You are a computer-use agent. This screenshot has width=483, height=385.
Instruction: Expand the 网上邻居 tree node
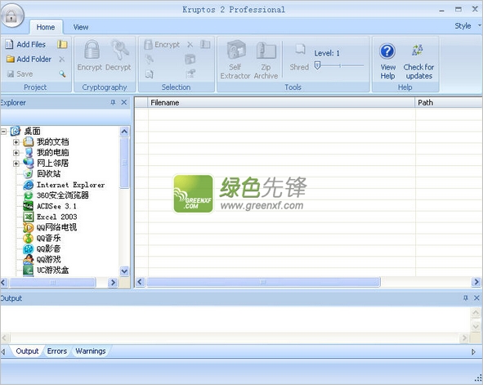[16, 163]
